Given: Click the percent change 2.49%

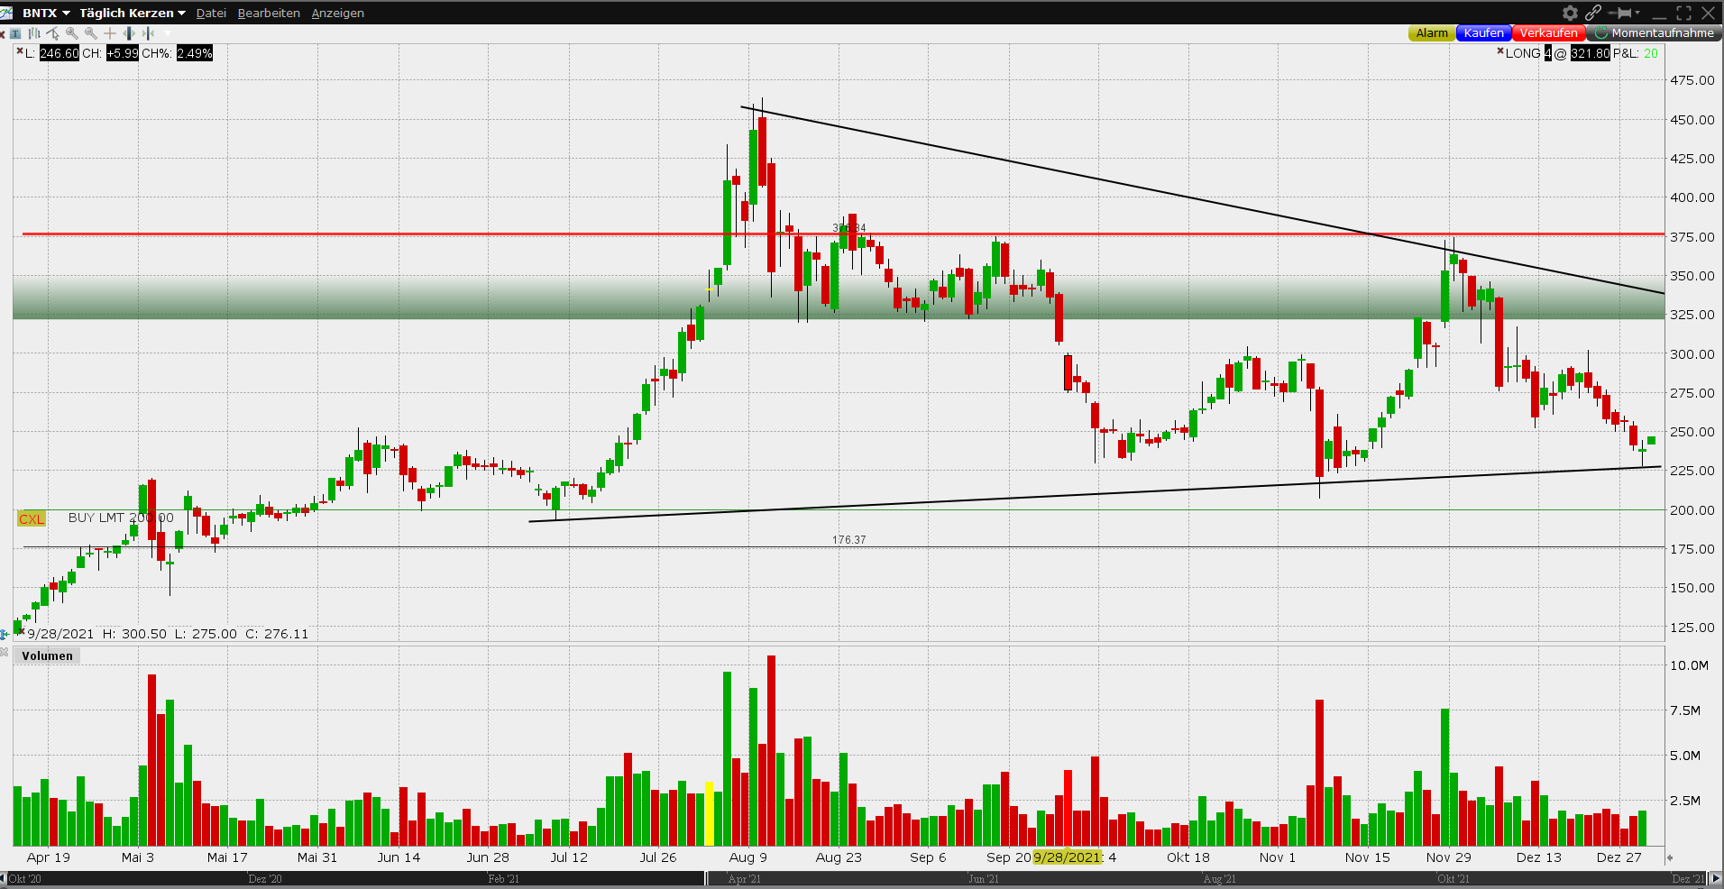Looking at the screenshot, I should click(x=195, y=53).
